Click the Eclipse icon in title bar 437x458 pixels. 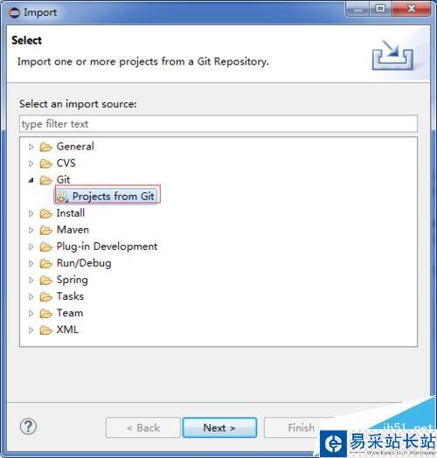tap(14, 12)
